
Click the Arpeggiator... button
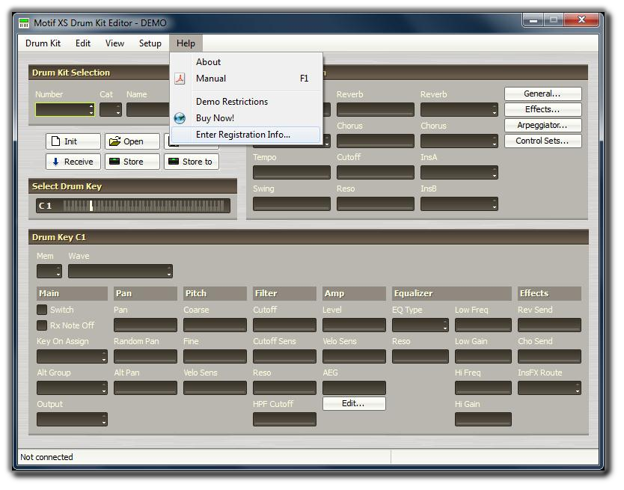[542, 126]
